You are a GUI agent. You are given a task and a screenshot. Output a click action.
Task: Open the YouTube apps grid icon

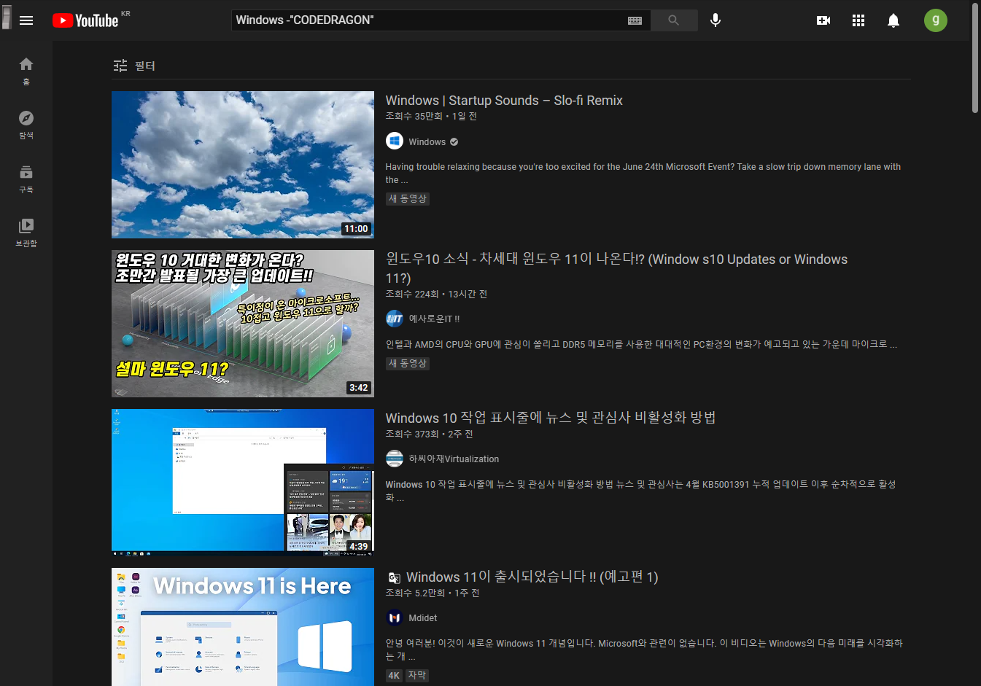[x=858, y=20]
